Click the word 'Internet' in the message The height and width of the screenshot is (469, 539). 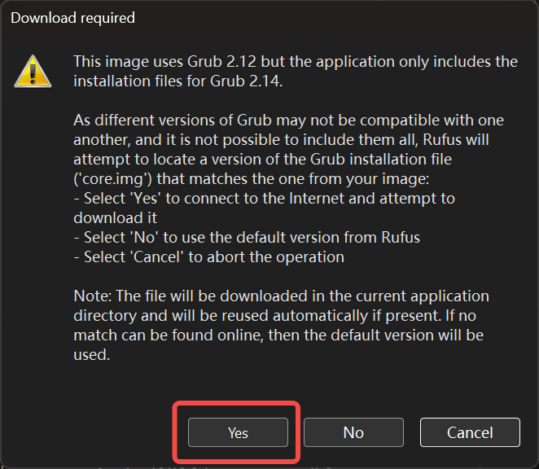(316, 199)
